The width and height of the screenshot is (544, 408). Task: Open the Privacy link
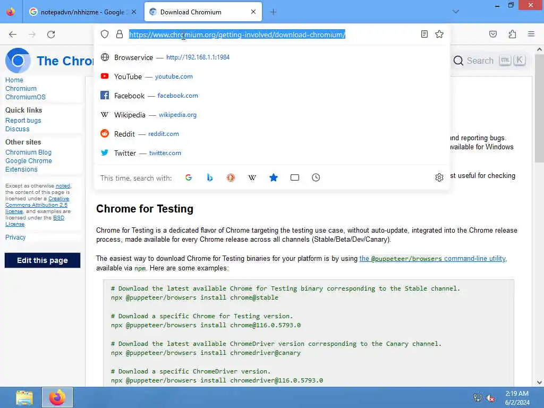point(15,237)
